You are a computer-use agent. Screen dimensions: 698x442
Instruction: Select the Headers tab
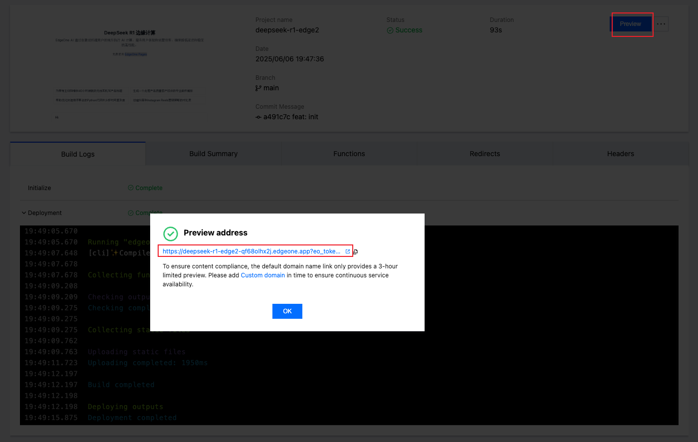coord(621,154)
